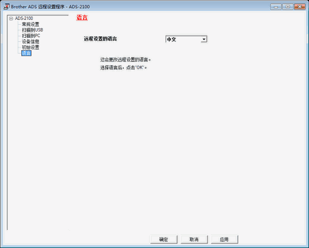
Task: Collapse the ADS-2100 tree node
Action: (x=11, y=19)
